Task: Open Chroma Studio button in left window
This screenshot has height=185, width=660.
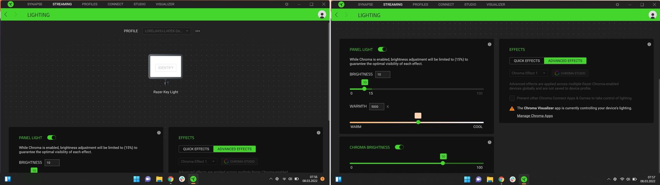Action: (x=239, y=161)
